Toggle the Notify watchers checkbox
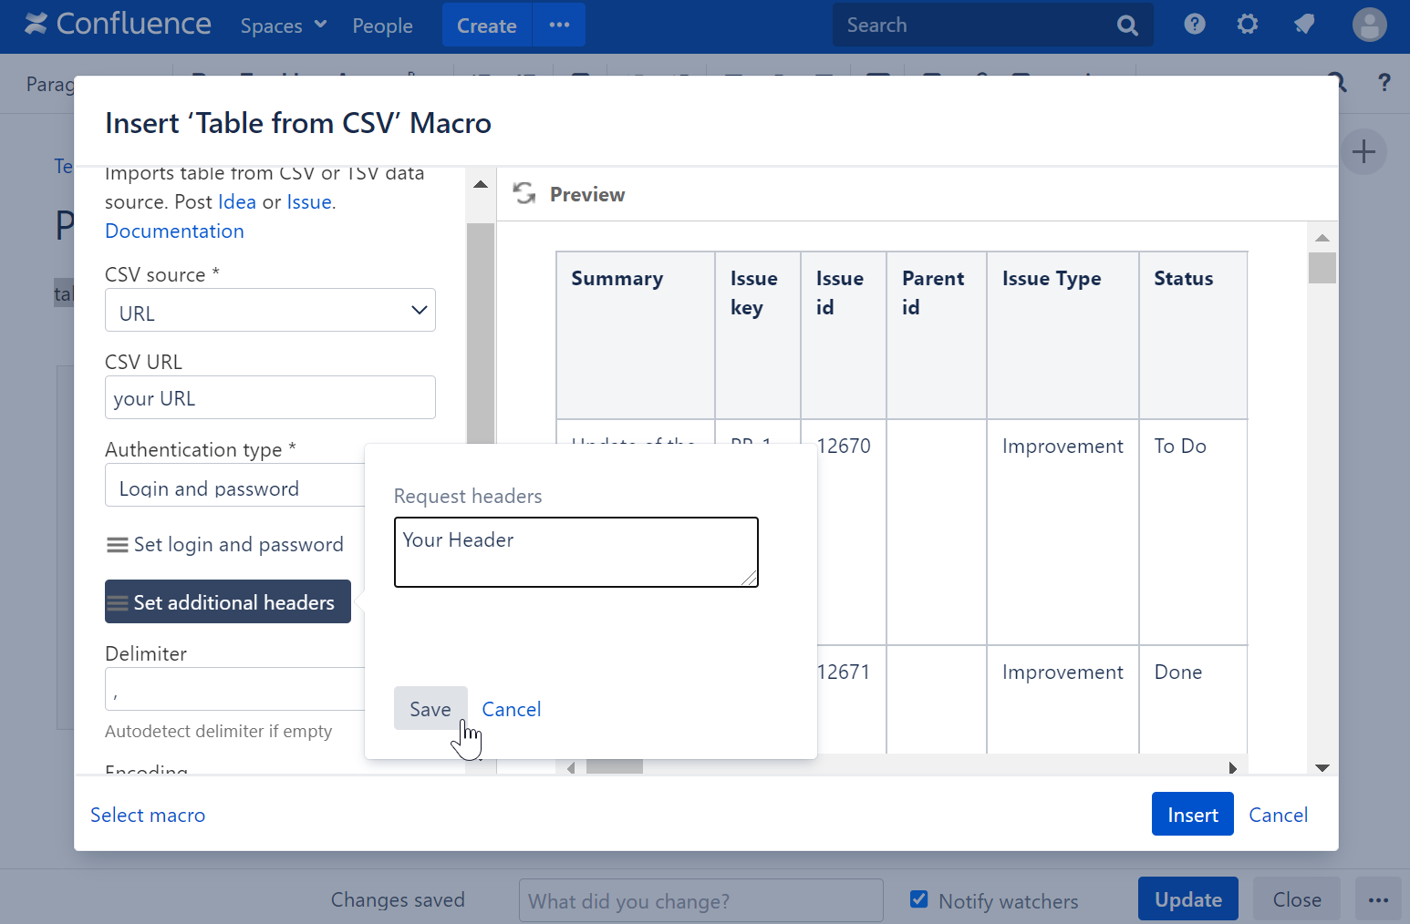1410x924 pixels. pyautogui.click(x=919, y=899)
